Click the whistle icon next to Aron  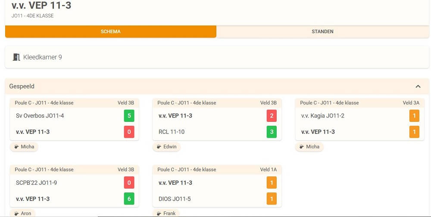tap(16, 213)
